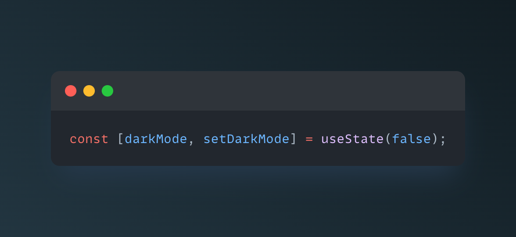Click the false boolean value
Viewport: 516px width, 237px height.
click(412, 139)
